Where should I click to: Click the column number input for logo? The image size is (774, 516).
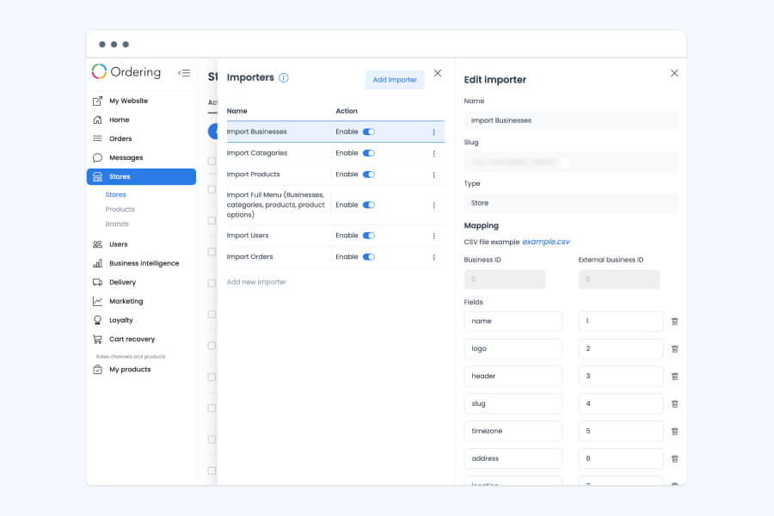(x=620, y=348)
